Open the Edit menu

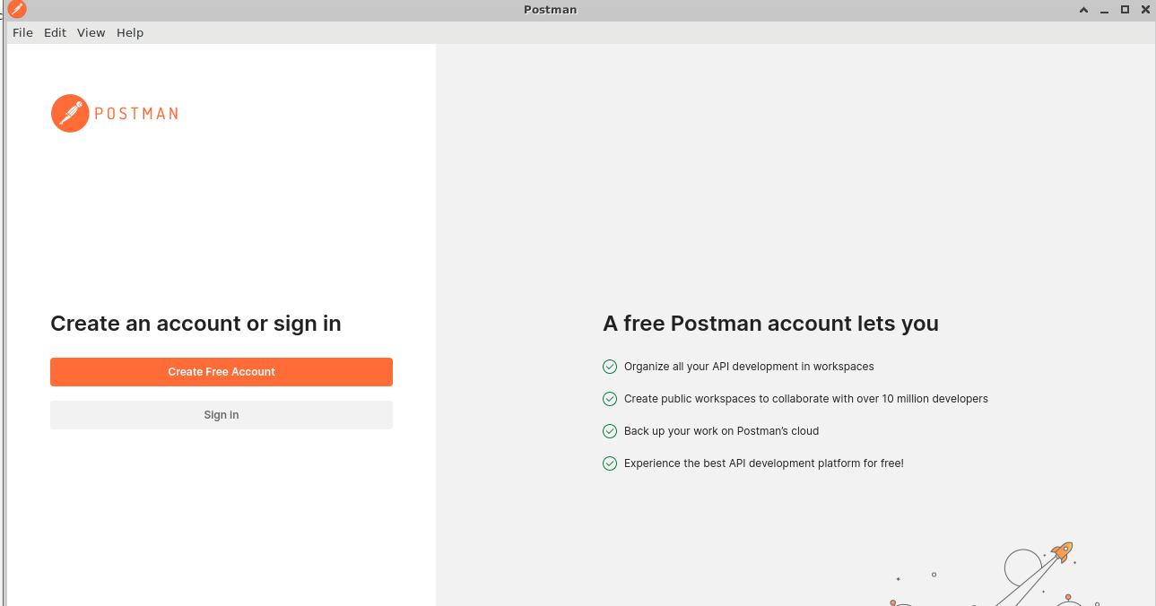coord(55,32)
